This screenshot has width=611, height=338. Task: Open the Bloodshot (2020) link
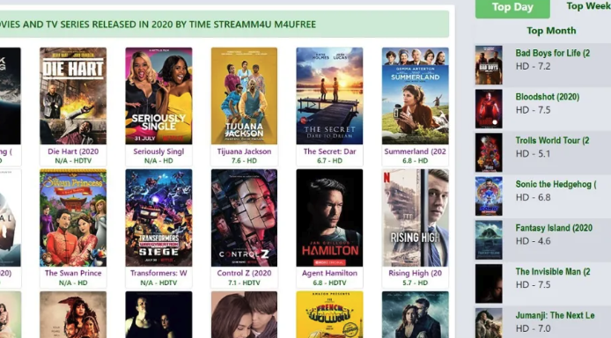pos(548,97)
